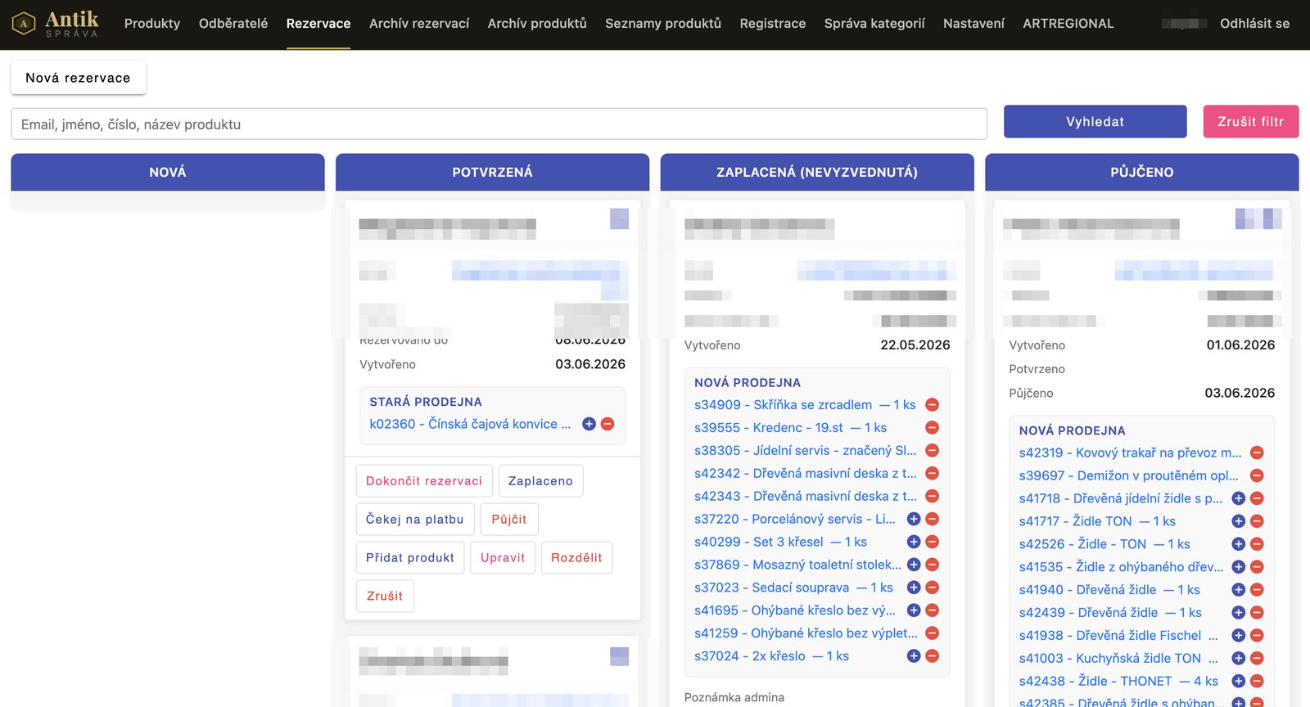Remove s34909 Skříňka se zrcadlem
The height and width of the screenshot is (707, 1310).
[932, 405]
